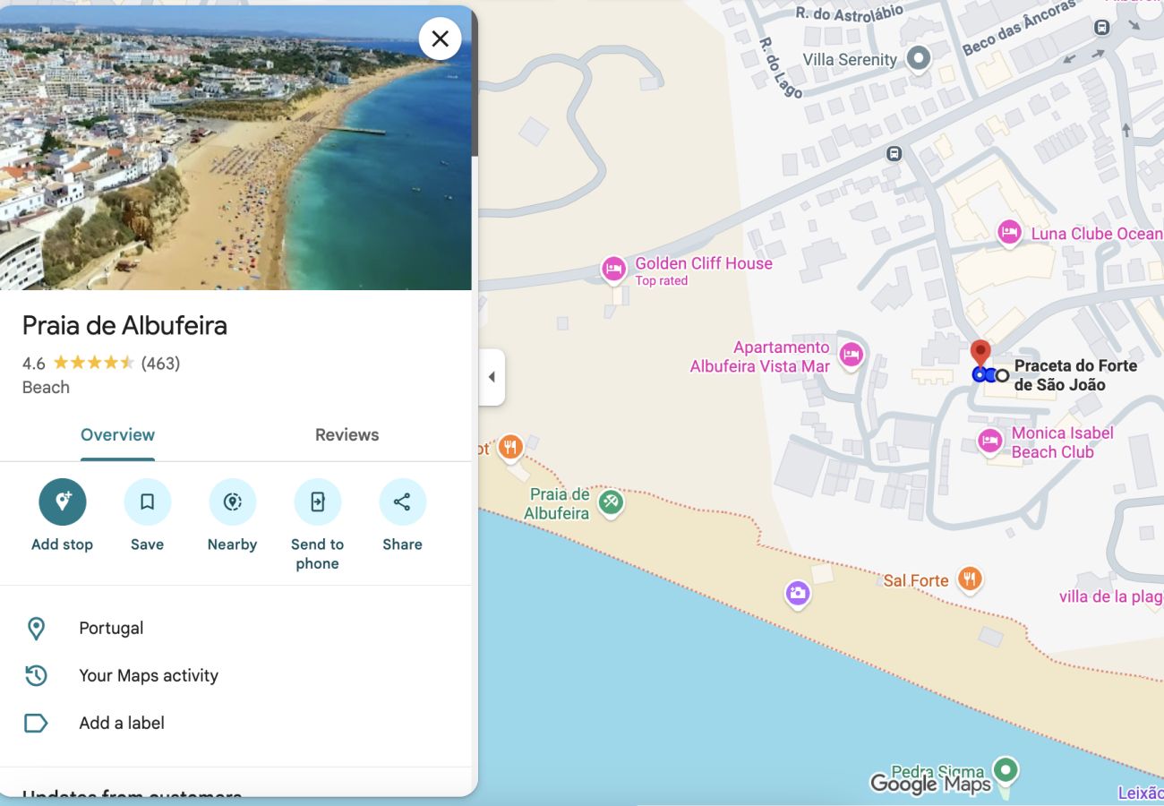Click the Monica Isabel Beach Club icon
Screen dimensions: 1164x806
tap(990, 442)
